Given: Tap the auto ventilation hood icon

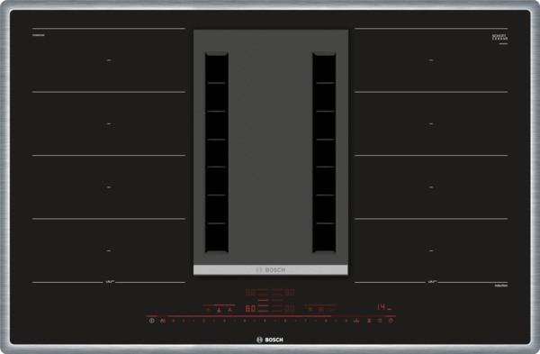Looking at the screenshot, I should (219, 310).
